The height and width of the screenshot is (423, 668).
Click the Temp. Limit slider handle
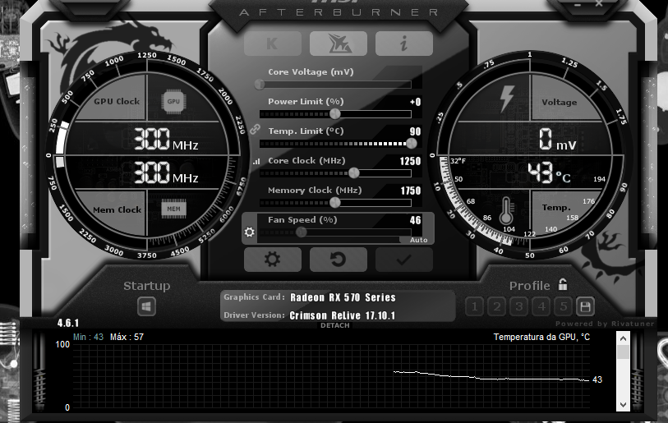(x=412, y=144)
